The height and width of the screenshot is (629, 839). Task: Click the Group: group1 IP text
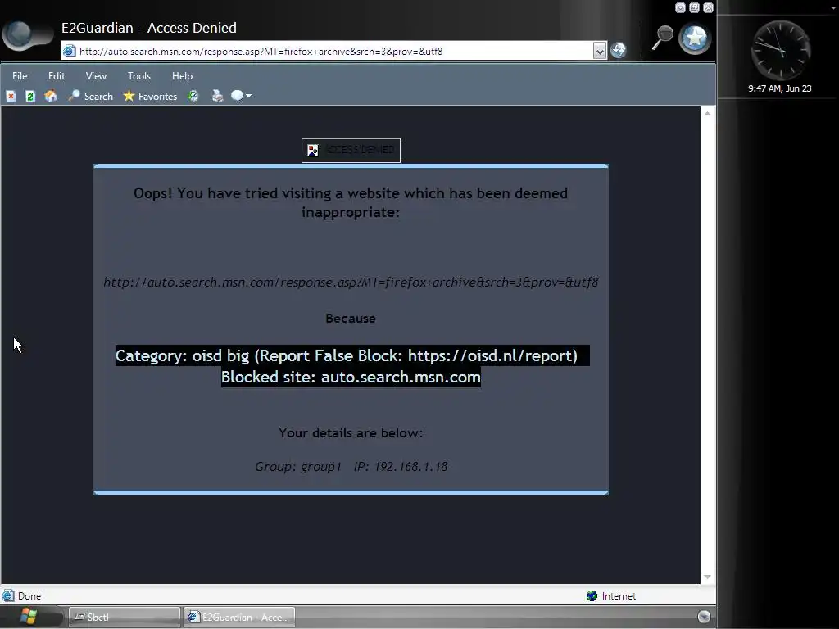(x=351, y=466)
